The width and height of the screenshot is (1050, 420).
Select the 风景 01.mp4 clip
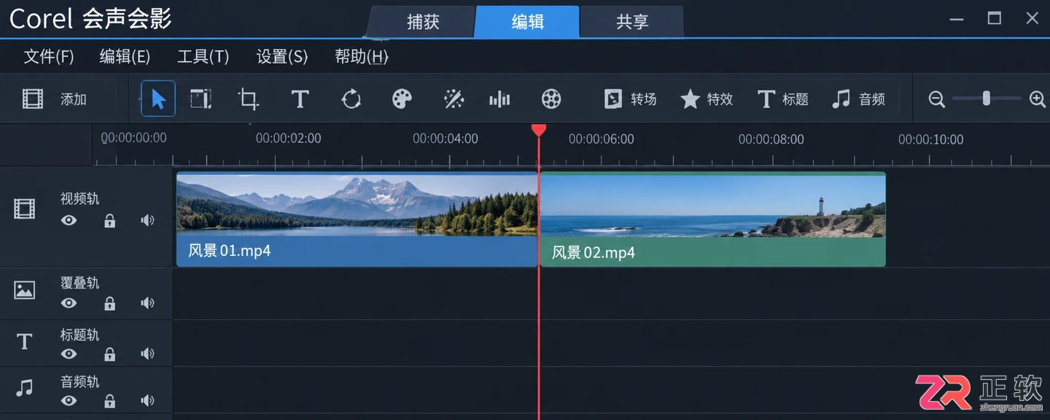357,219
